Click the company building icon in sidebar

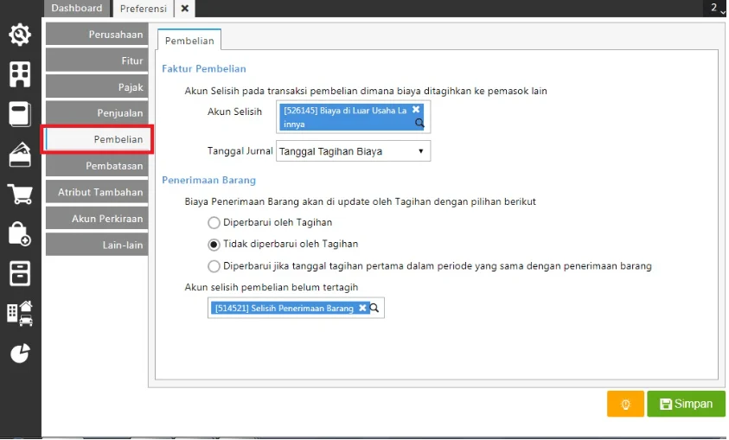[20, 74]
